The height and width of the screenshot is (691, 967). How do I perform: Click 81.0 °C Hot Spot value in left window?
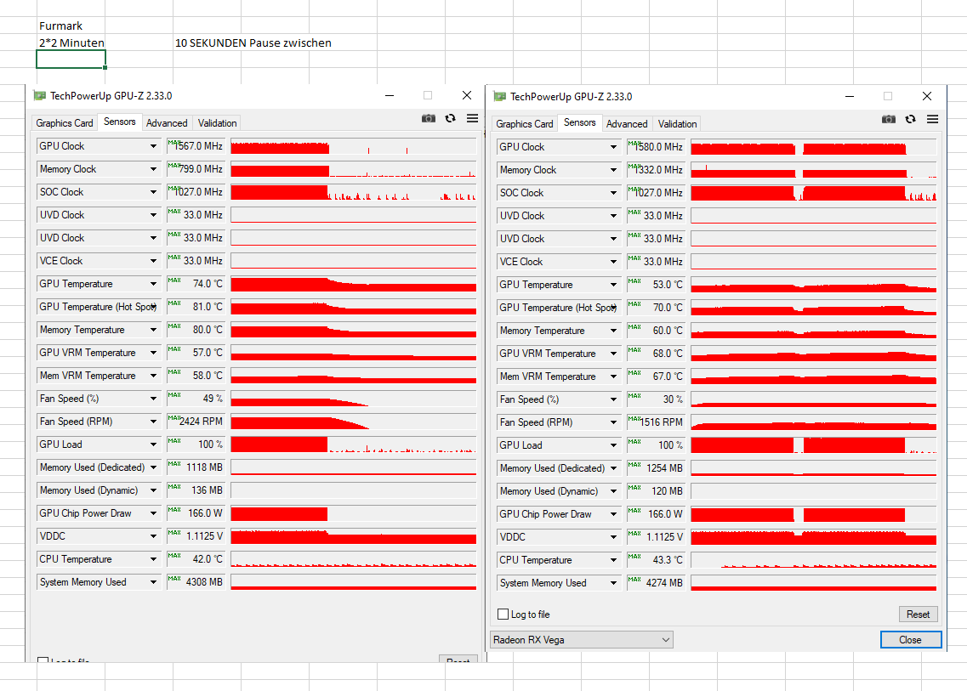point(196,306)
